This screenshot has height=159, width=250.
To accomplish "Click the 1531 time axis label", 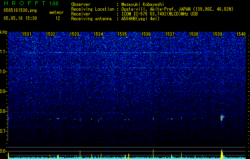I will 27,34.
